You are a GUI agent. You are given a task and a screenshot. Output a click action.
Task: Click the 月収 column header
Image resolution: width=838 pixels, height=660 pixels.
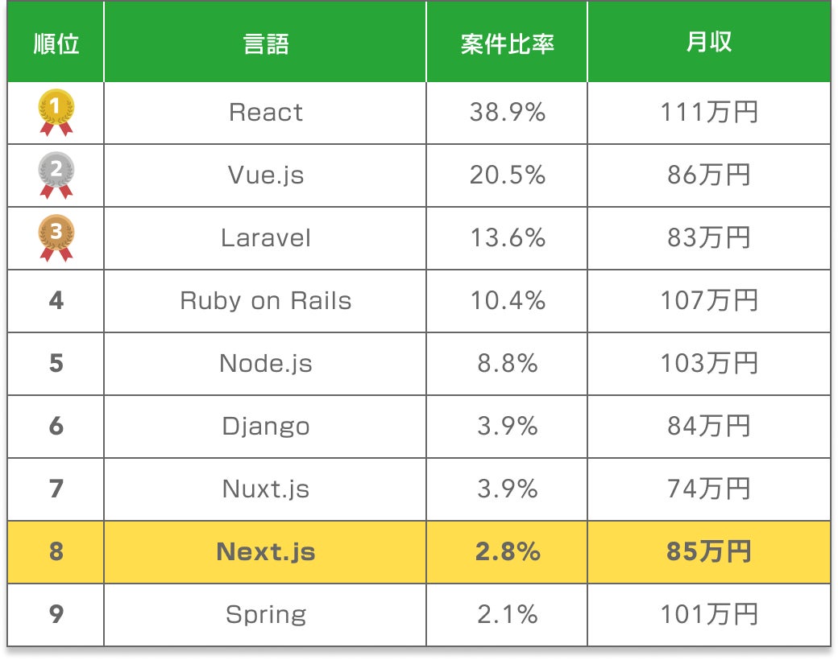pos(708,43)
